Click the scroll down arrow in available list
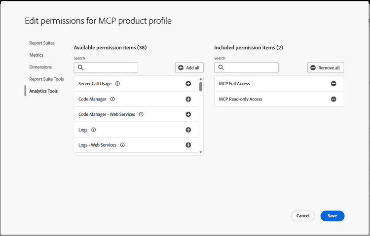 [x=201, y=152]
